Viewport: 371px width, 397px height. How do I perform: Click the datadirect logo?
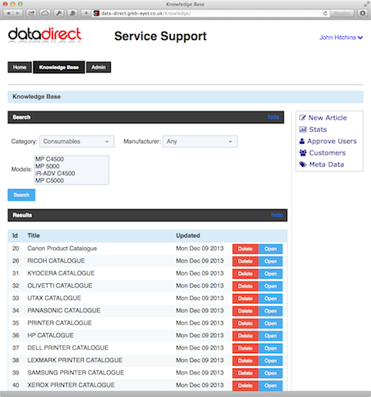point(45,35)
